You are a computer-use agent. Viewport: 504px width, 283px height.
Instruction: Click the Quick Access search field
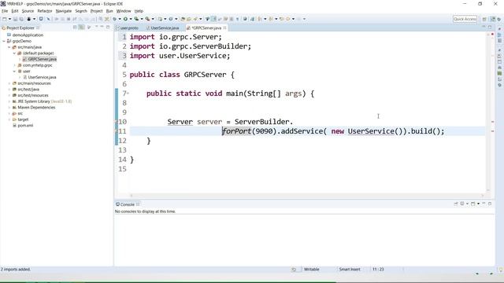tap(465, 19)
